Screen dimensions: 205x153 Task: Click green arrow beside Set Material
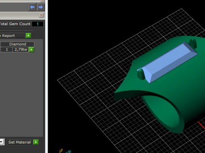tap(36, 142)
